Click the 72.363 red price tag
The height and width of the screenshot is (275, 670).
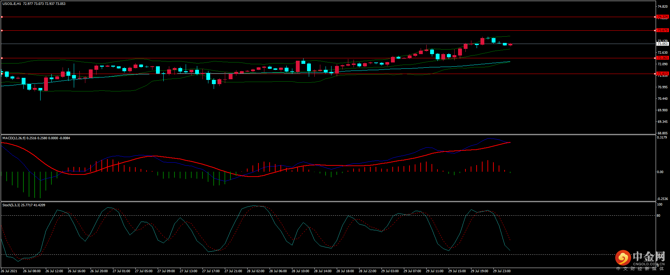[662, 58]
